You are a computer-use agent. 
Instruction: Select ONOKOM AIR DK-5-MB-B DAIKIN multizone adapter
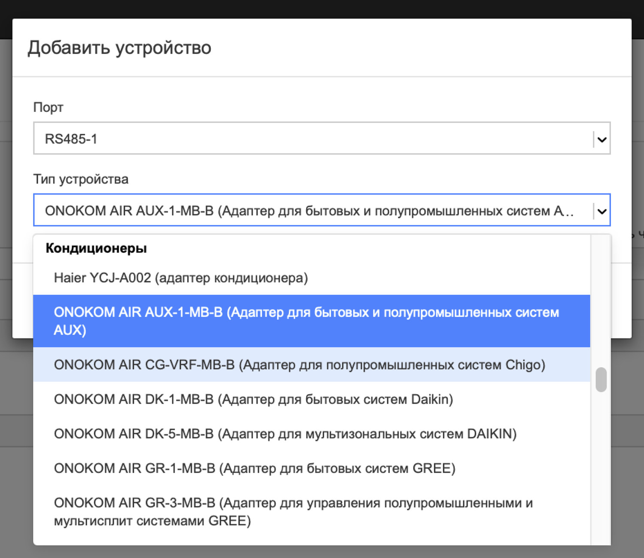click(285, 434)
